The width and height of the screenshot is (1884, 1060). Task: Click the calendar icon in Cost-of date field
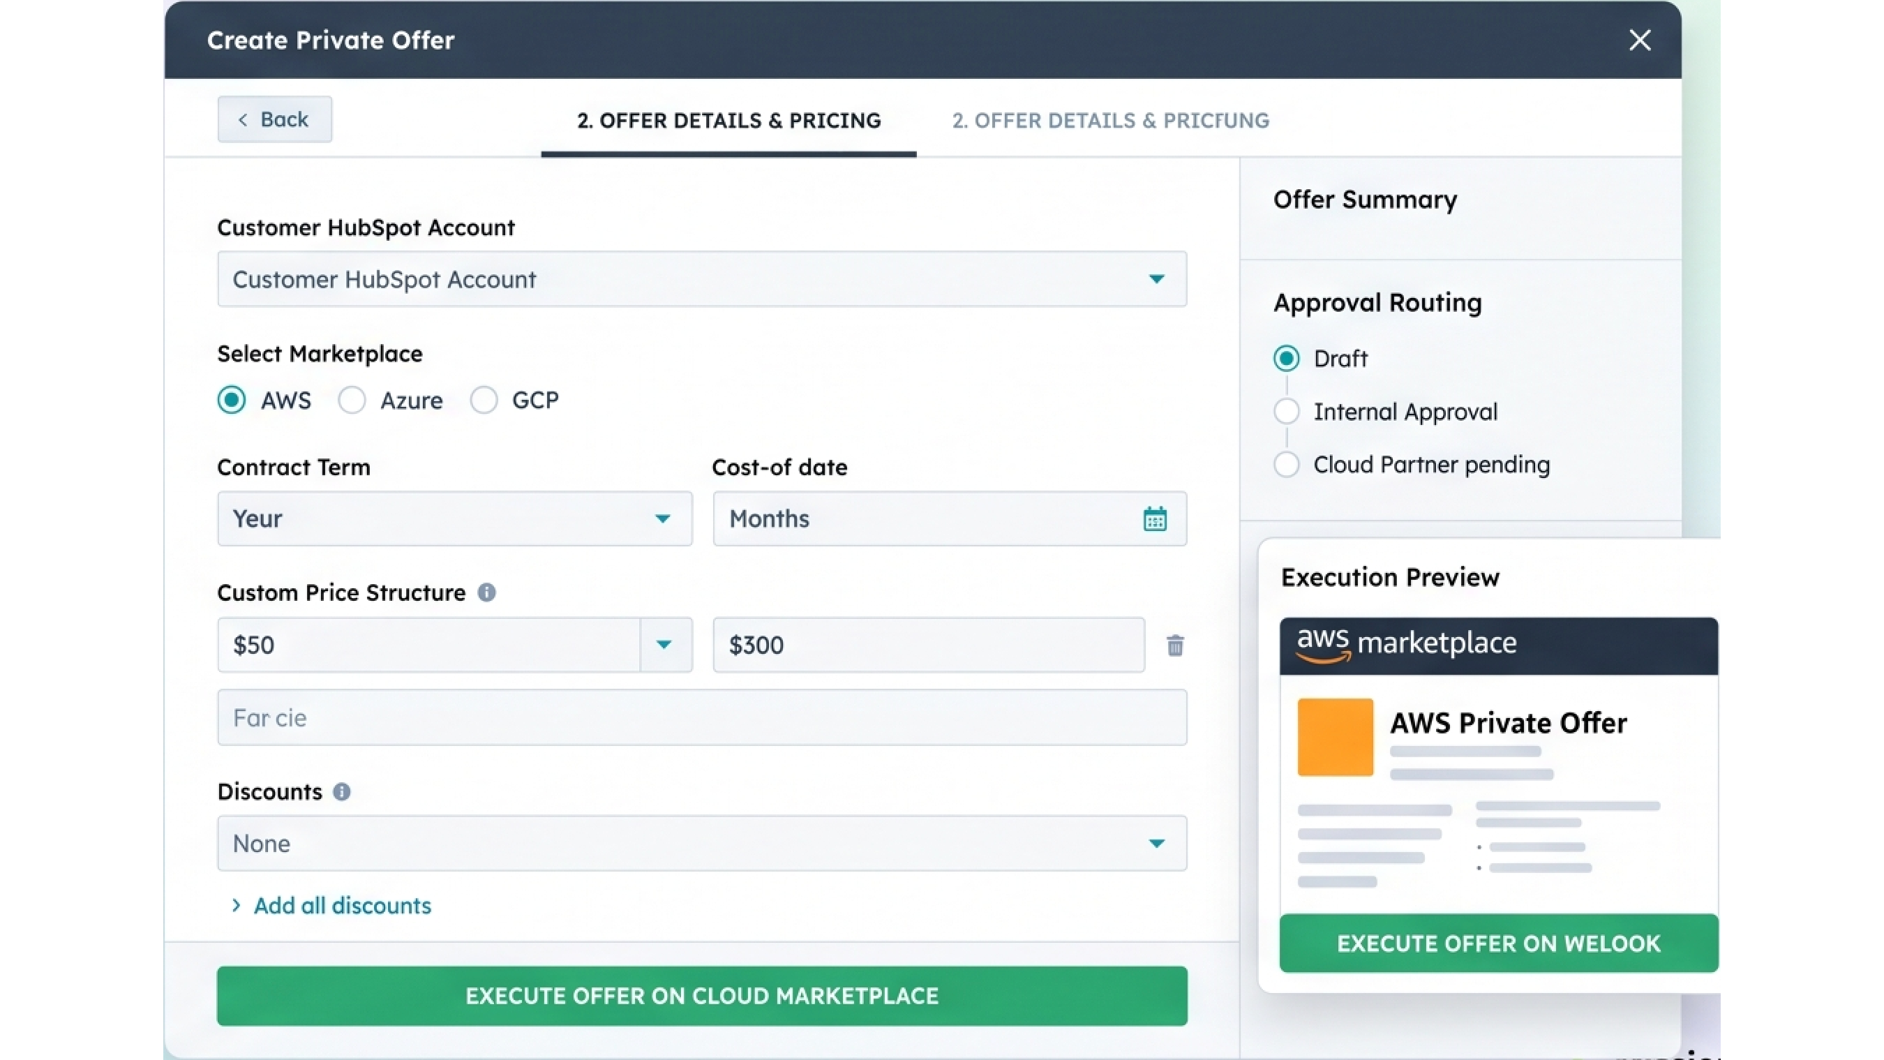click(1155, 518)
